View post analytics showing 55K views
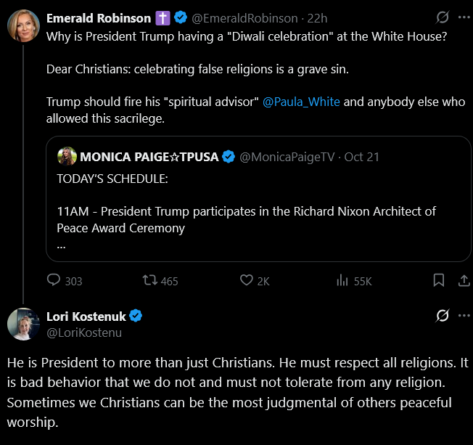The image size is (473, 445). pos(343,281)
